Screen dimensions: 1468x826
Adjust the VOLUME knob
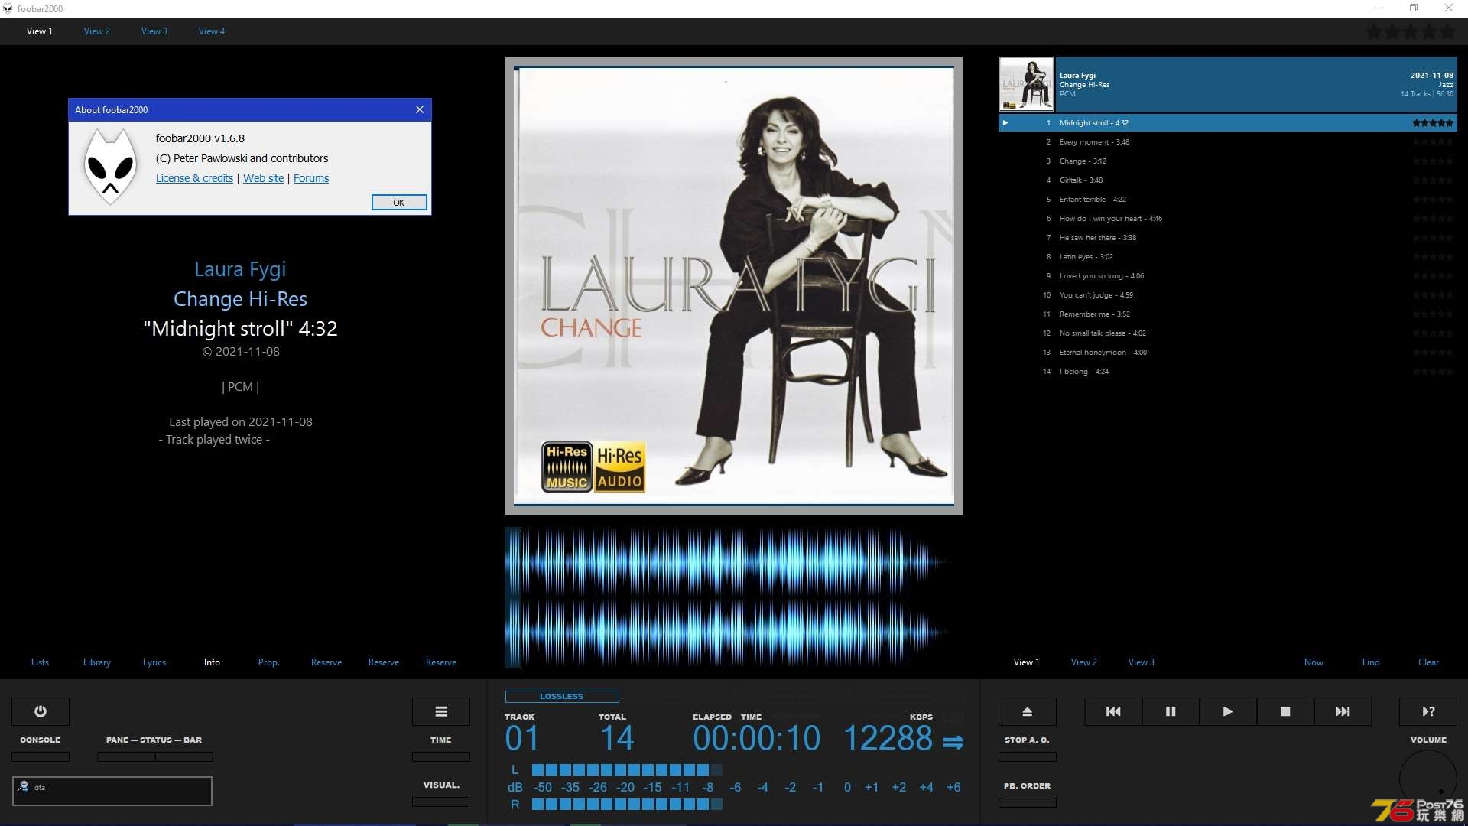(x=1428, y=779)
